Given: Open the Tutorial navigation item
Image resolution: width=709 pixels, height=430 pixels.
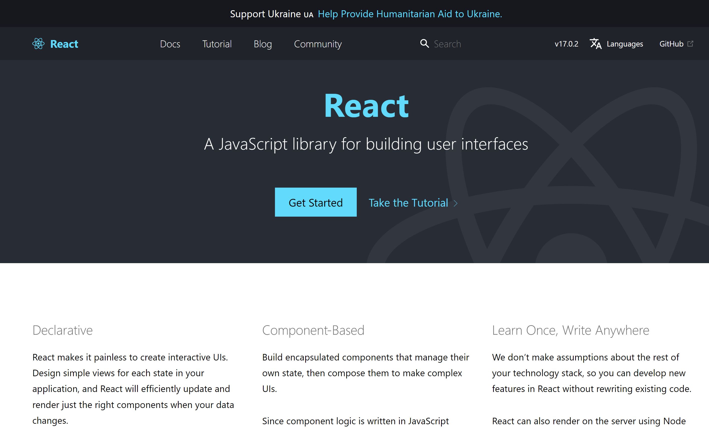Looking at the screenshot, I should (217, 44).
